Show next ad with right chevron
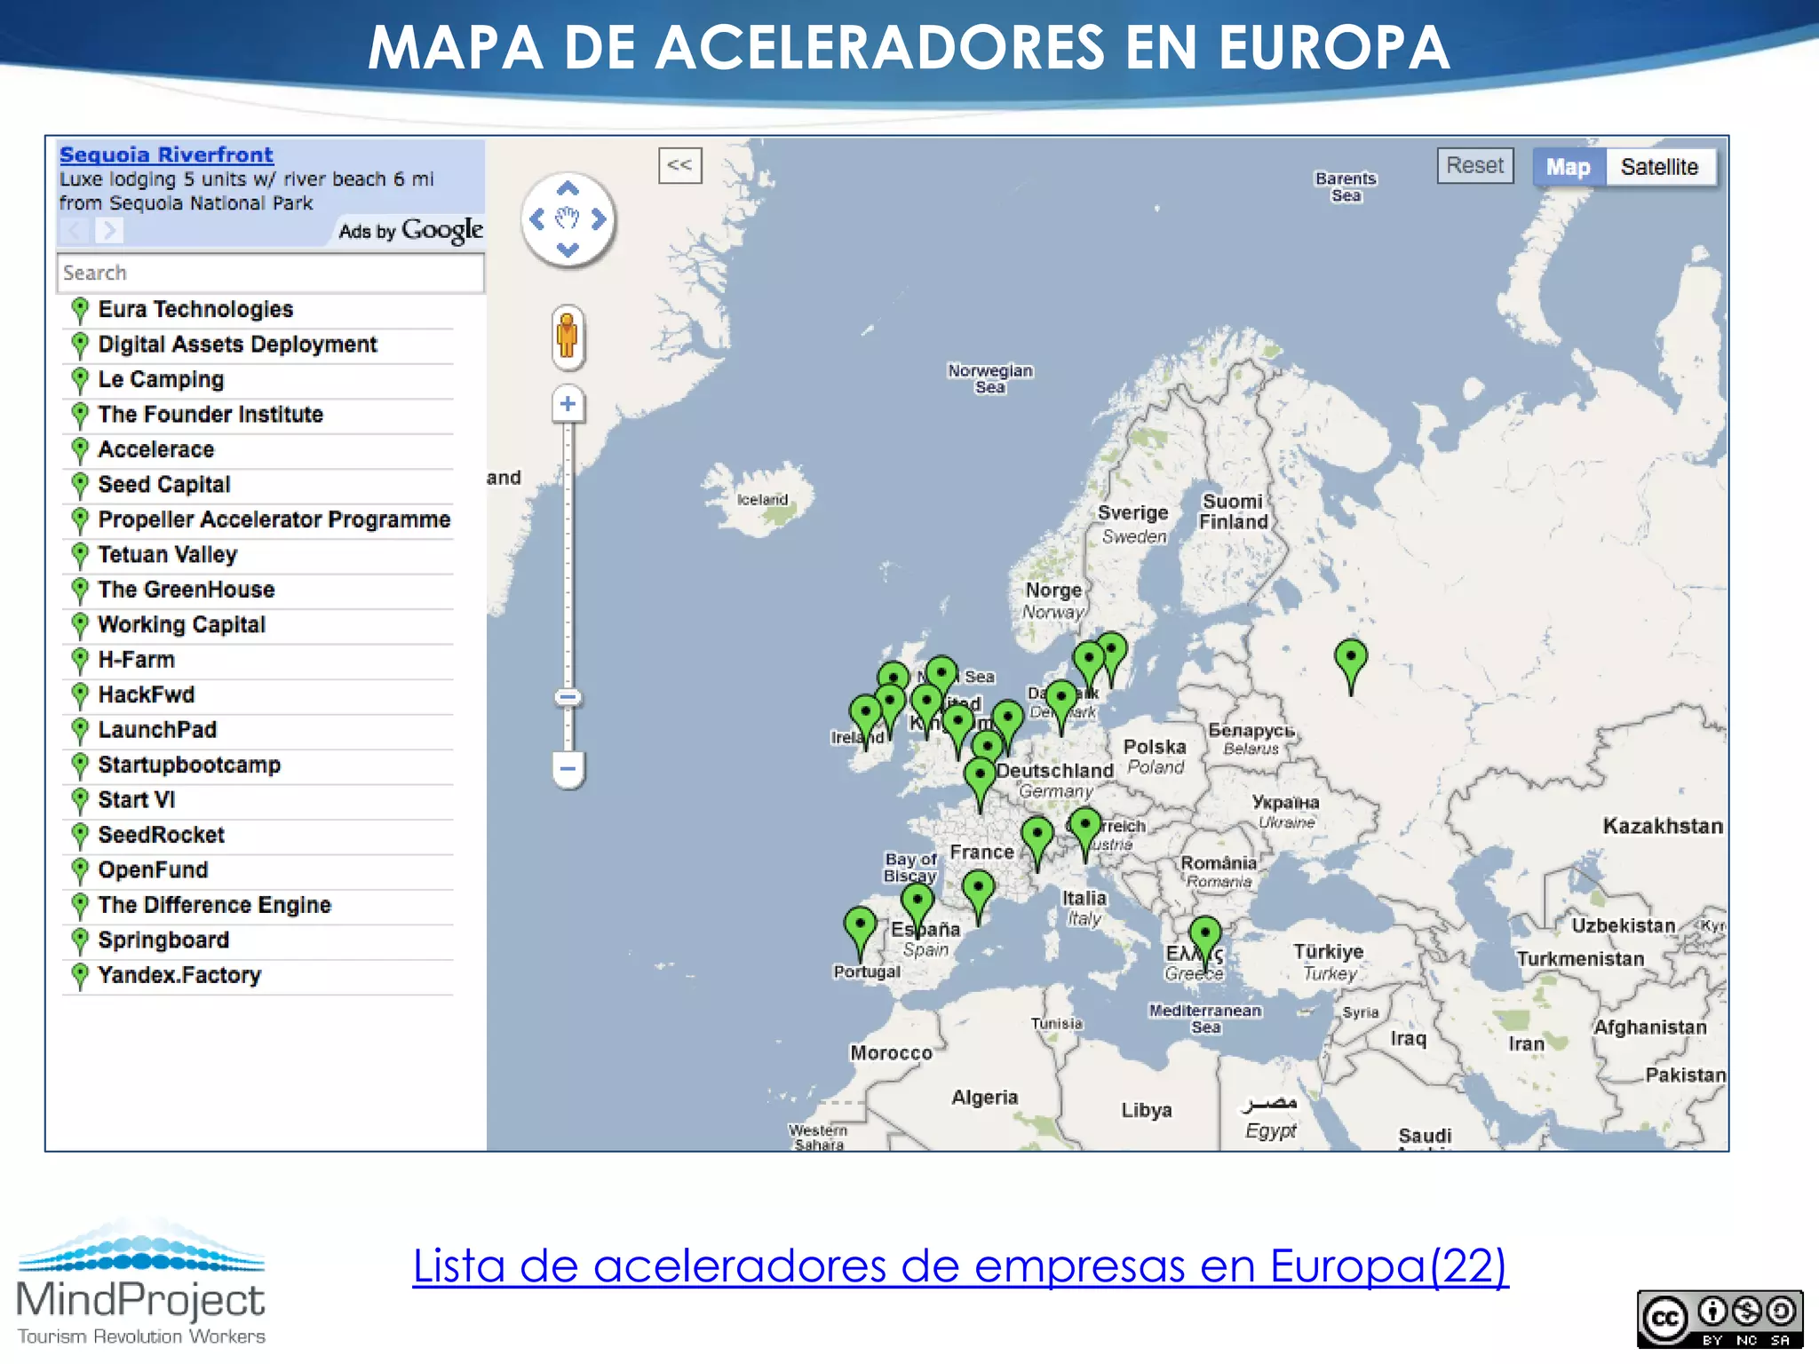This screenshot has width=1819, height=1364. [x=109, y=231]
